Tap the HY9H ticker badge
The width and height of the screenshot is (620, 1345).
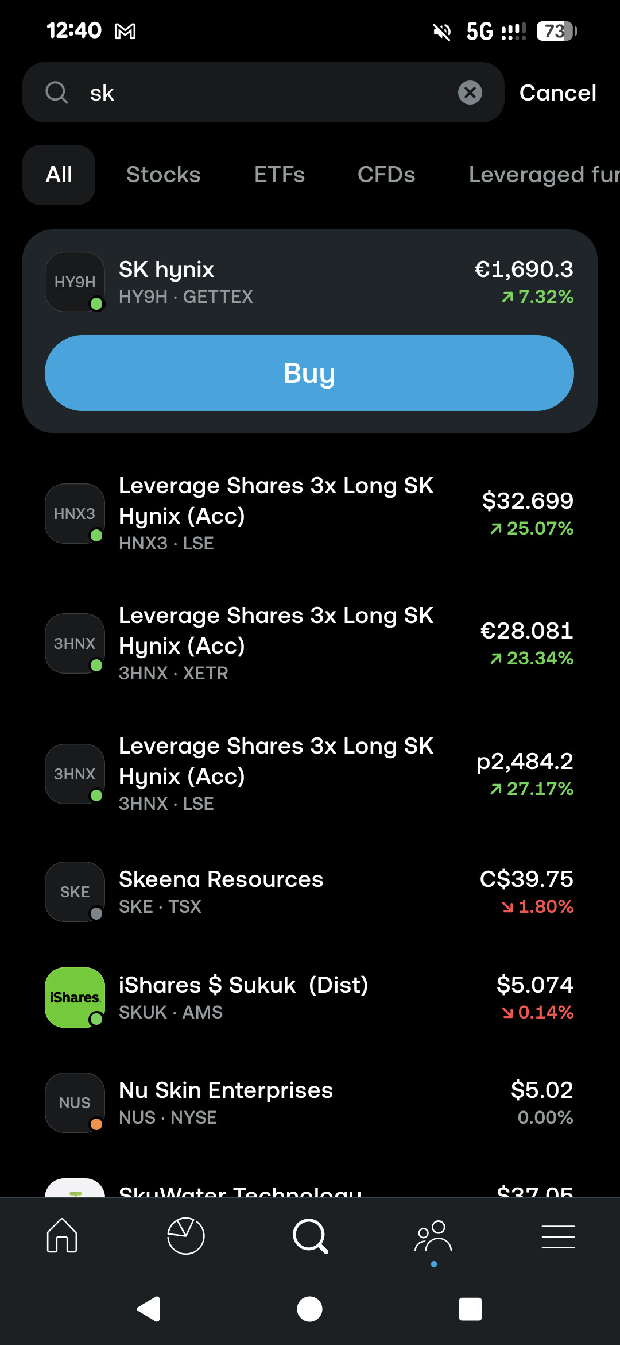click(x=75, y=282)
